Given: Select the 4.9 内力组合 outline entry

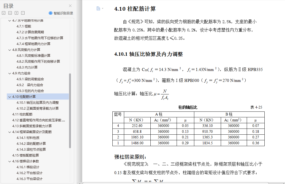Looking at the screenshot, I should click(x=21, y=73).
